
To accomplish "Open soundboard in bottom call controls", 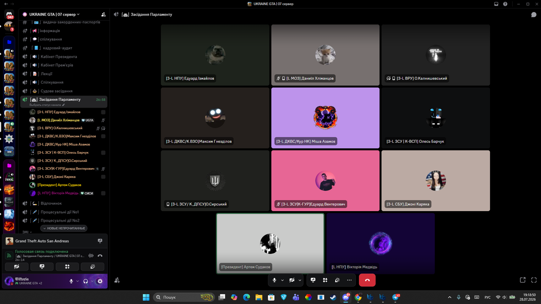I will [x=337, y=280].
